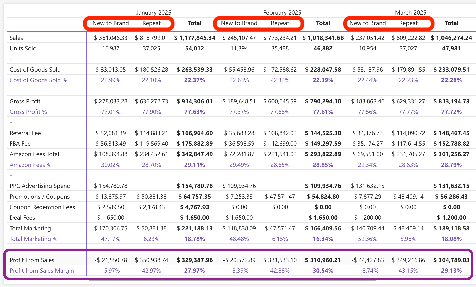The image size is (476, 287).
Task: Click the March 2025 column group header
Action: click(411, 13)
